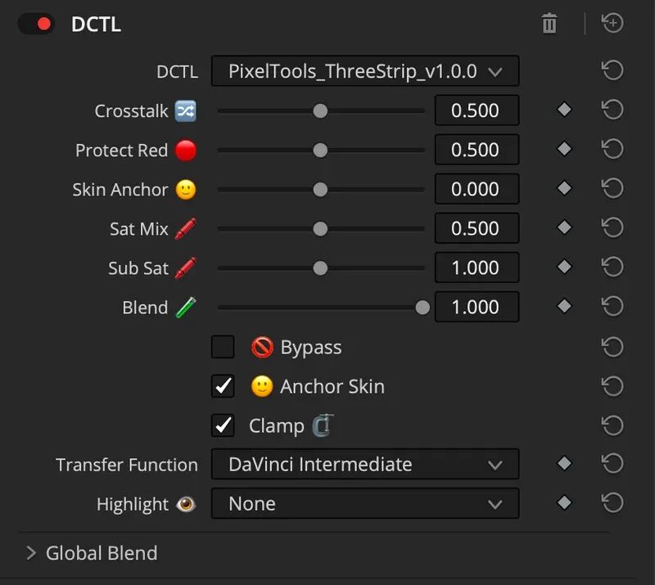Click the Crosstalk value field 0.500
Viewport: 655px width, 585px height.
tap(477, 110)
